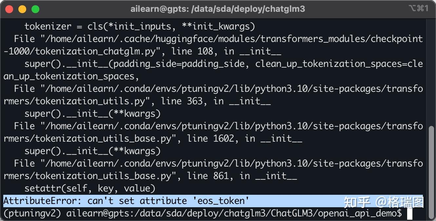This screenshot has width=436, height=221.
Task: Click the block cursor after the prompt
Action: 409,213
